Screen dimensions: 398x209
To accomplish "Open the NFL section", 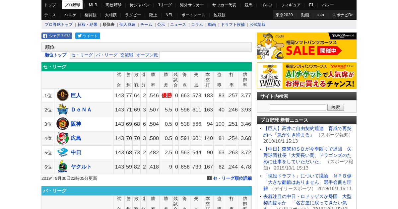I will (x=169, y=15).
